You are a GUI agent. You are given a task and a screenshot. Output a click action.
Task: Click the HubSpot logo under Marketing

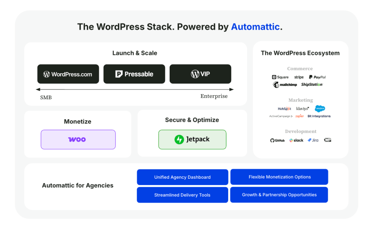coord(284,109)
